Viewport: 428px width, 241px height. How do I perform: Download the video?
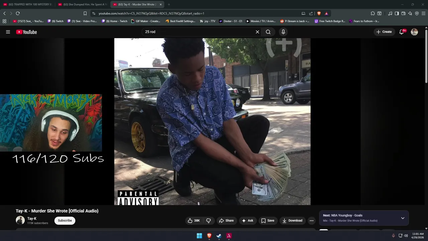292,221
